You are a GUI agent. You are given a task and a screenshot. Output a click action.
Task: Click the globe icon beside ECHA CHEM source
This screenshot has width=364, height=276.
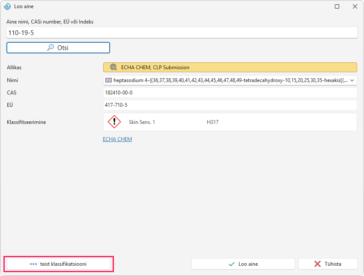click(113, 67)
